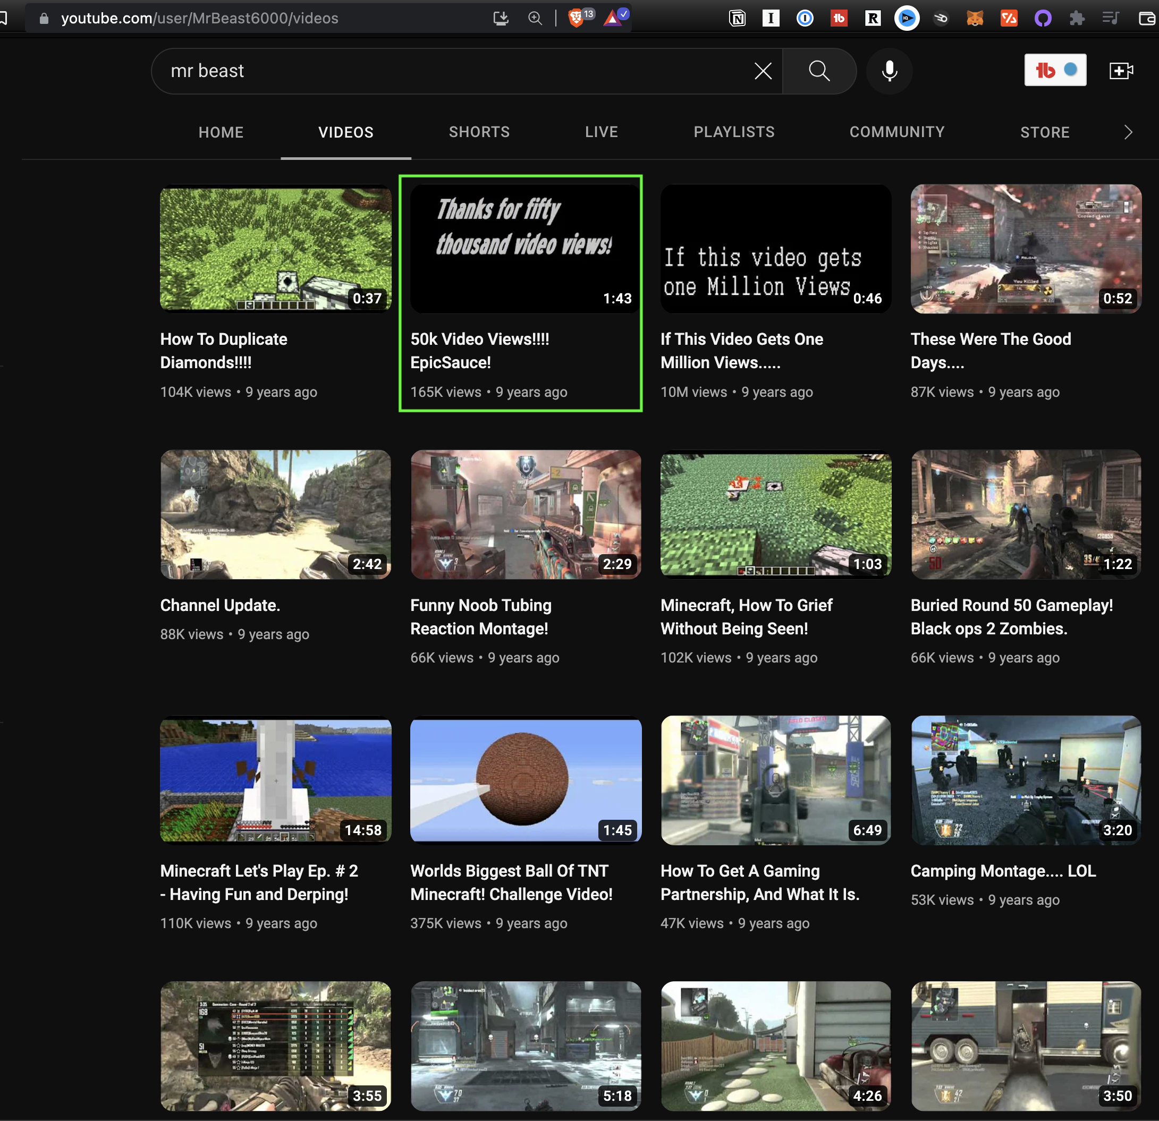This screenshot has height=1121, width=1159.
Task: Click the 2:29 noob tubing thumbnail
Action: (526, 514)
